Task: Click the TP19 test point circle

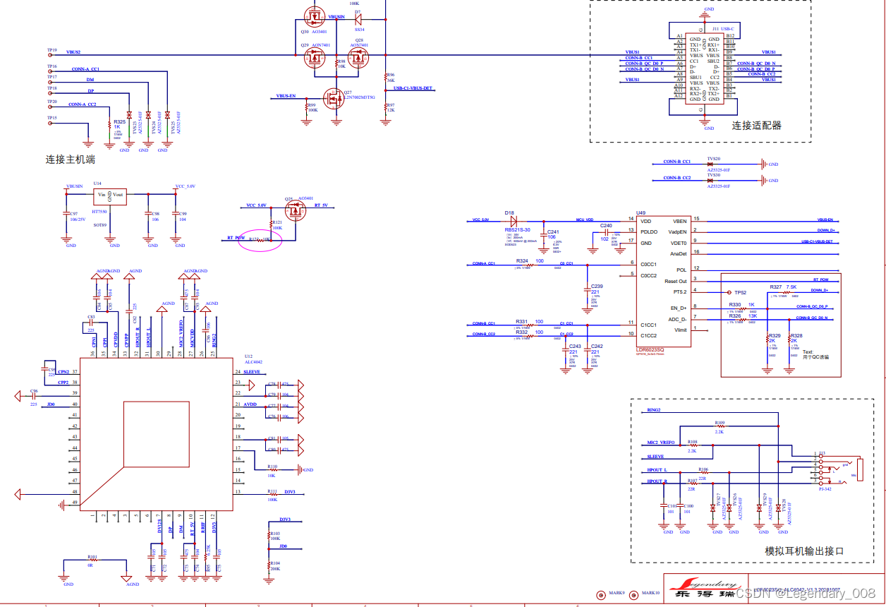Action: point(50,55)
